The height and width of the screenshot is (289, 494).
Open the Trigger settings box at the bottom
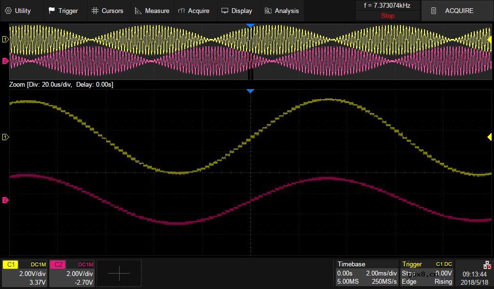[427, 273]
